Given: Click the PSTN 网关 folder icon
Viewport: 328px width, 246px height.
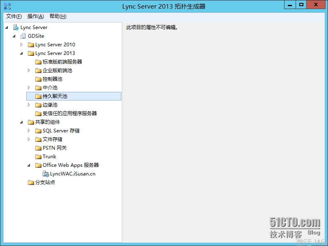Looking at the screenshot, I should point(38,148).
